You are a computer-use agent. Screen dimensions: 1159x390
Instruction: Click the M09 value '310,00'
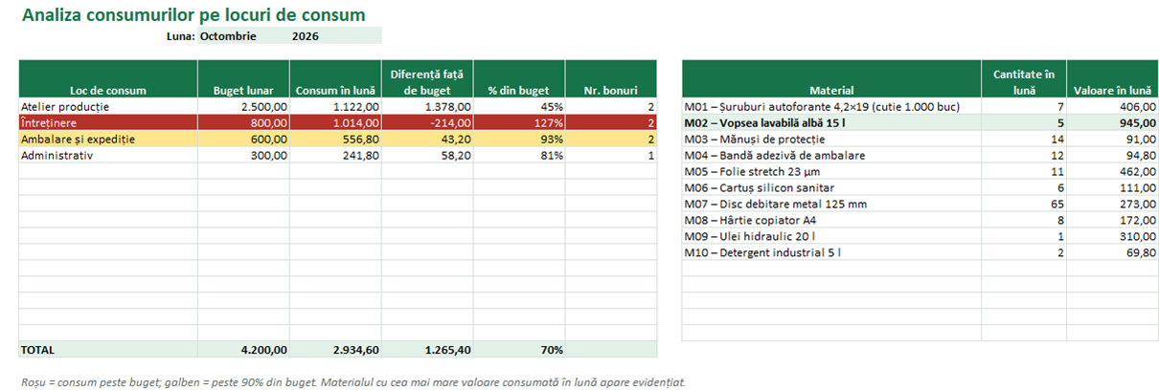[1112, 237]
